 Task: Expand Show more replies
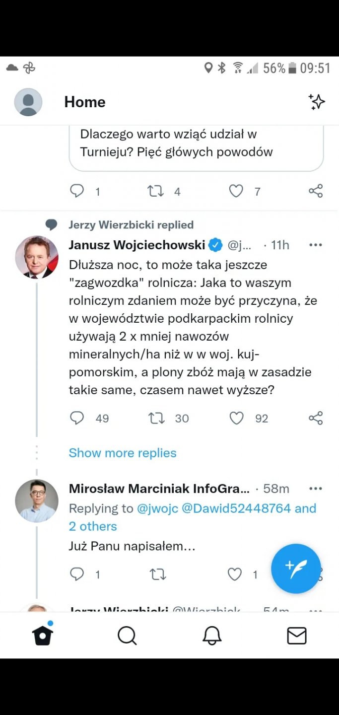(123, 453)
